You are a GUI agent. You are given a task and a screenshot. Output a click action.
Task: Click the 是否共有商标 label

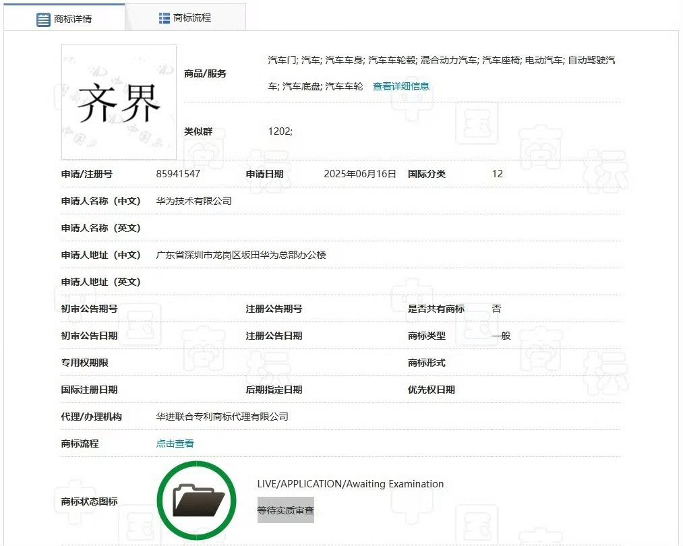click(436, 309)
